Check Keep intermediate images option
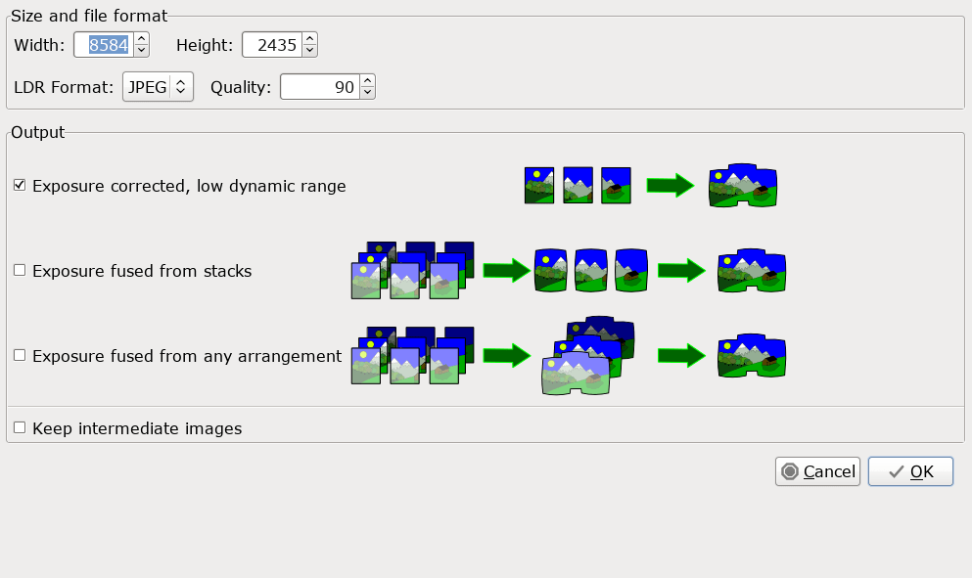Screen dimensions: 972x578 pyautogui.click(x=20, y=427)
